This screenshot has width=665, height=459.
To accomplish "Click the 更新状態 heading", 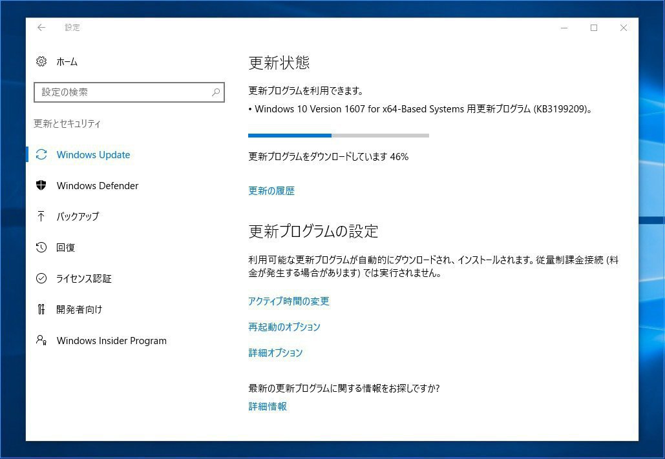I will pyautogui.click(x=279, y=63).
